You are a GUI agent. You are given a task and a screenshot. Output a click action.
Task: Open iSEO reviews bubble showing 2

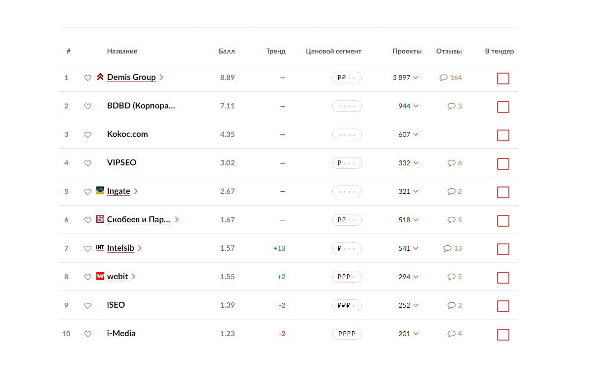(455, 305)
